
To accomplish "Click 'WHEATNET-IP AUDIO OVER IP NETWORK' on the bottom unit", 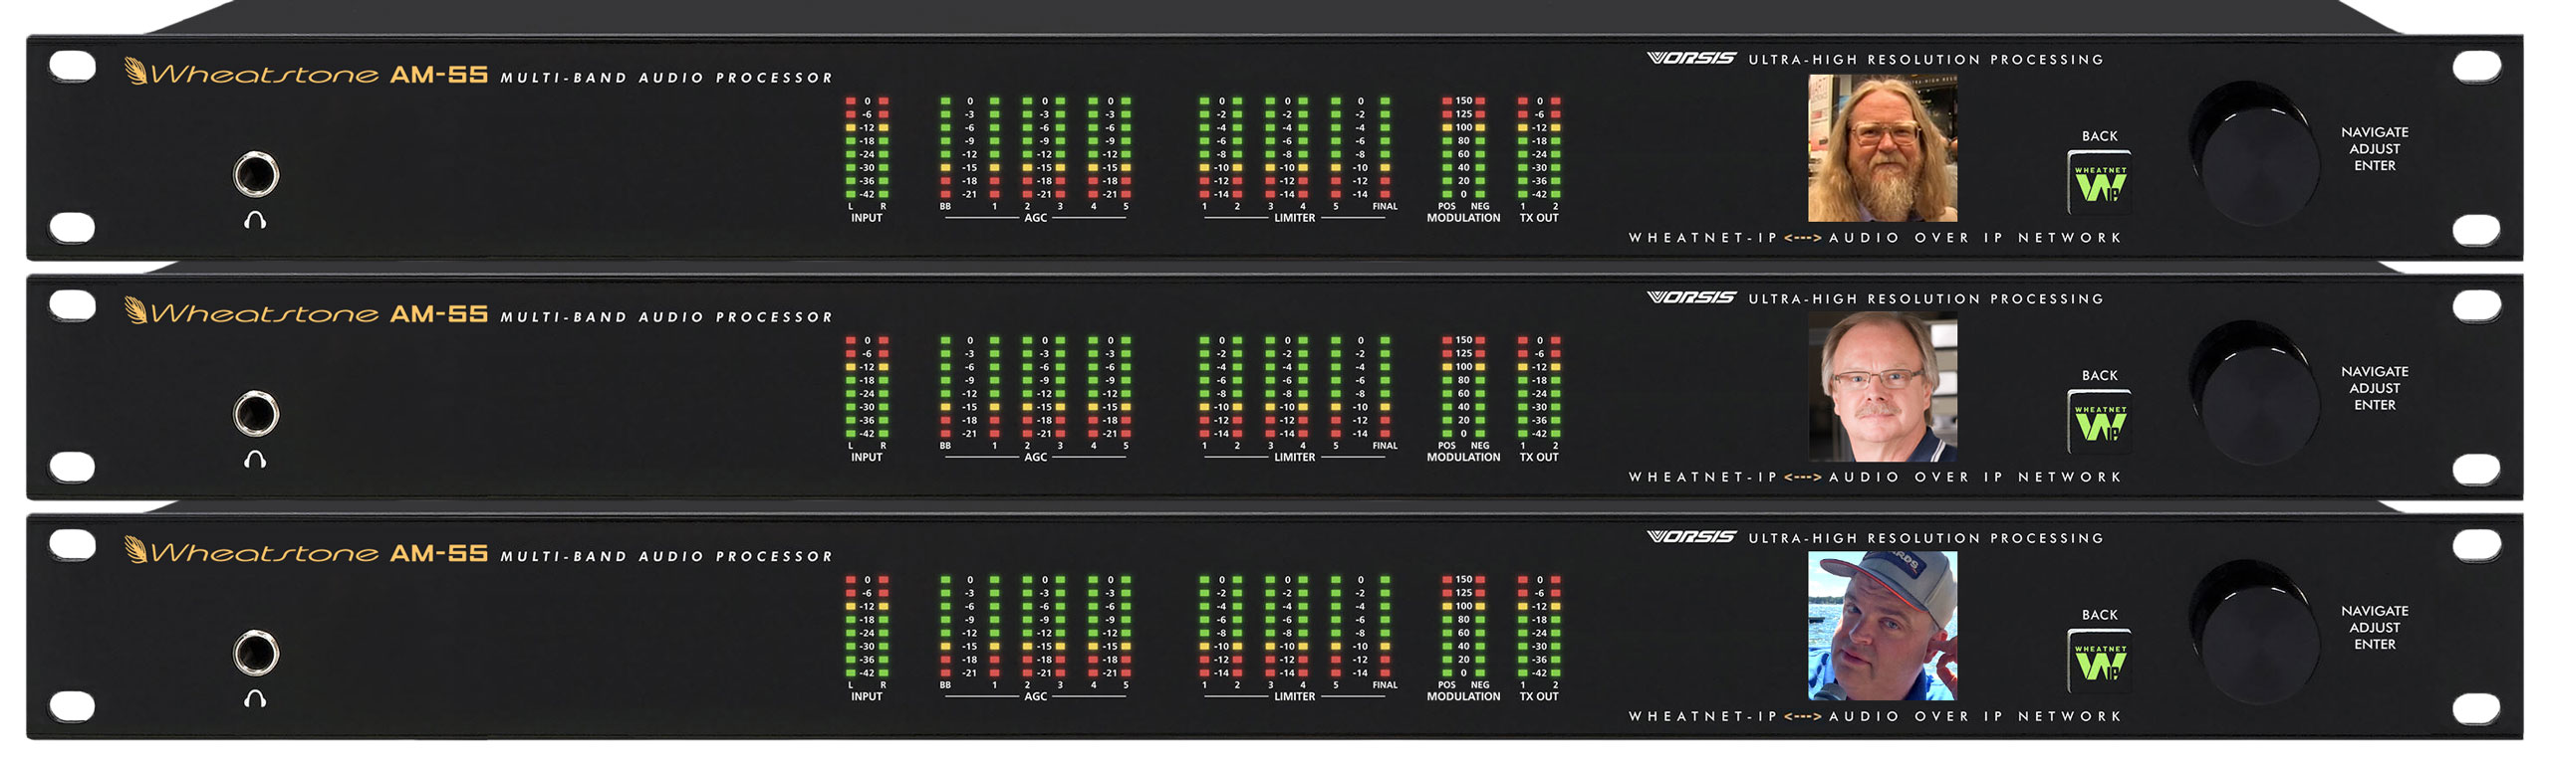I will [x=1876, y=716].
